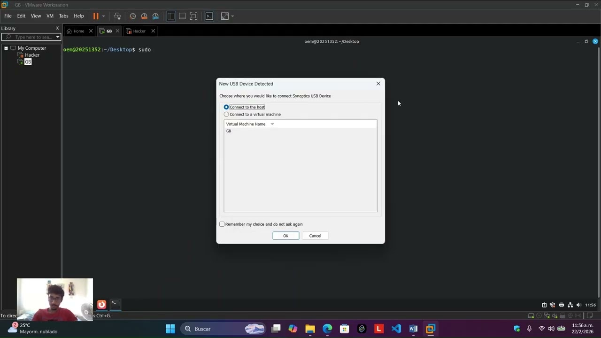This screenshot has width=601, height=338.
Task: Open the Tabs menu
Action: [x=64, y=16]
